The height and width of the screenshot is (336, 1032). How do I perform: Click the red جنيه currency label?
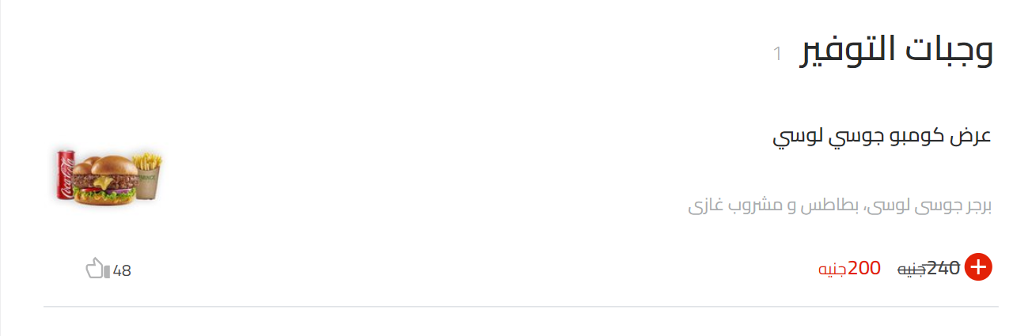[832, 270]
